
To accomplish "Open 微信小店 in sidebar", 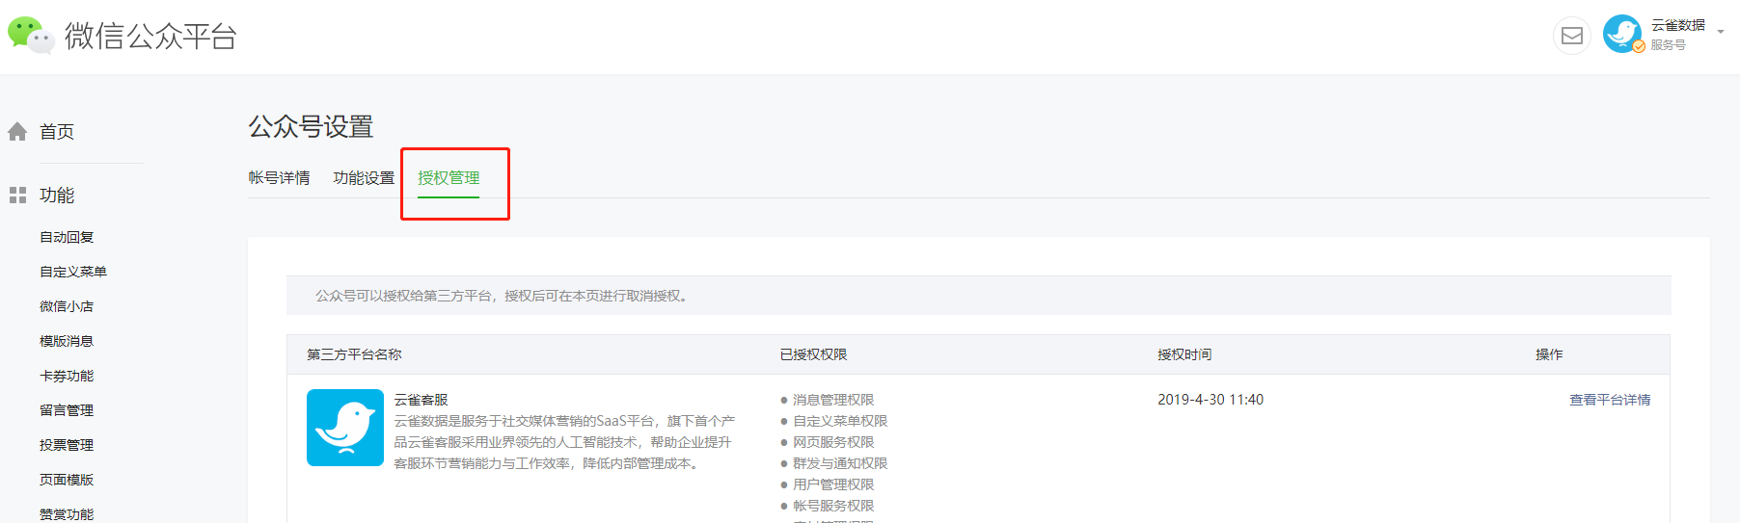I will (x=67, y=306).
